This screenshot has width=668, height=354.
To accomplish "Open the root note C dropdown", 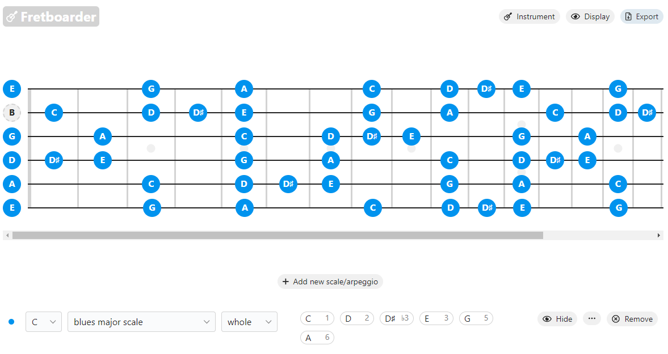I will (x=44, y=322).
